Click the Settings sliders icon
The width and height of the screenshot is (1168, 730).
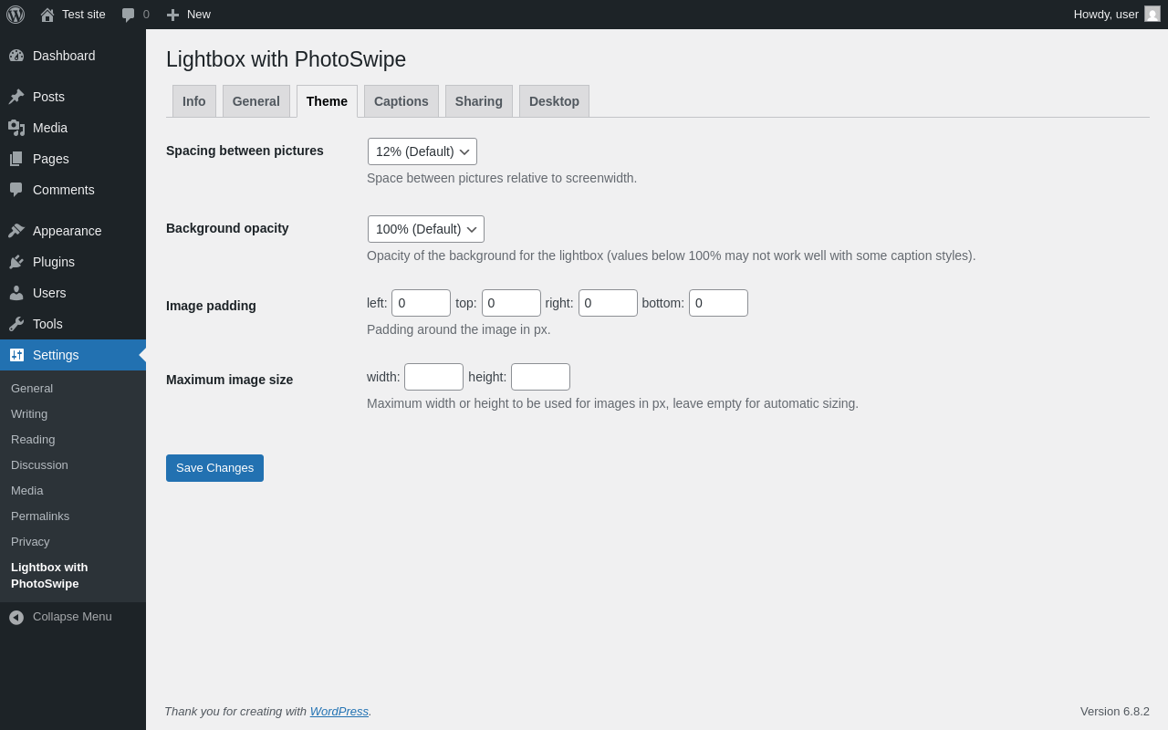[16, 355]
